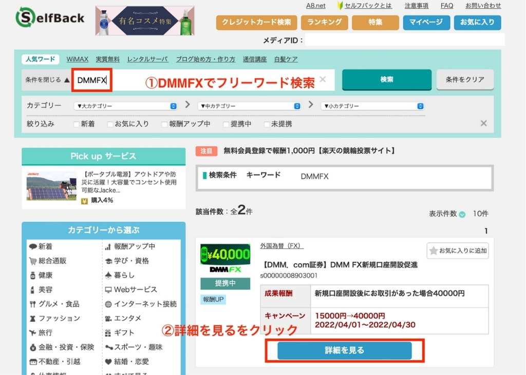The width and height of the screenshot is (526, 375).
Task: Check the 新着 filter checkbox
Action: point(77,124)
